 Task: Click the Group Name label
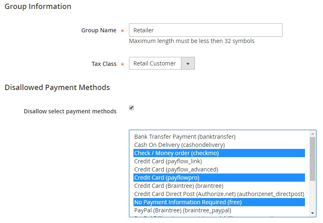coord(99,30)
